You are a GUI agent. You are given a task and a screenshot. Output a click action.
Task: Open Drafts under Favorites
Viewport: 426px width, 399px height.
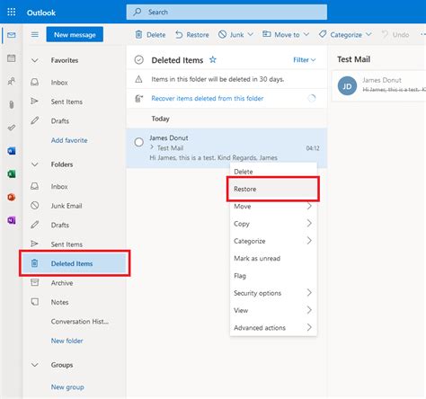pyautogui.click(x=74, y=121)
